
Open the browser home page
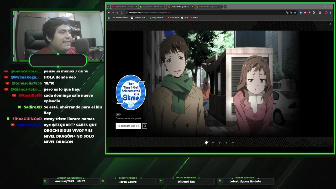(122, 13)
